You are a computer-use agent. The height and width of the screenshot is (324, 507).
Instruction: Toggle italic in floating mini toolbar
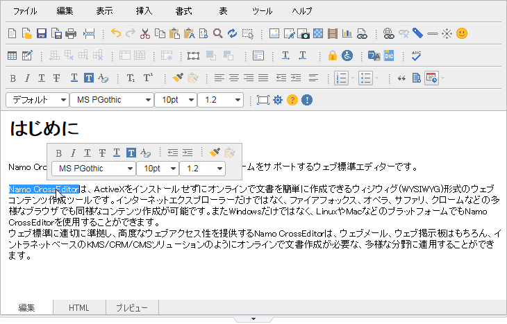pyautogui.click(x=73, y=153)
